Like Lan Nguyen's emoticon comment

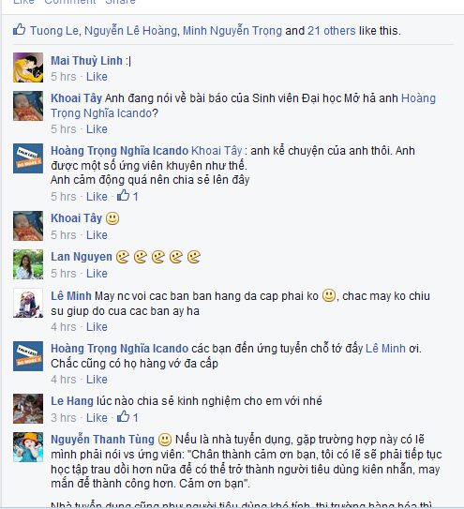pyautogui.click(x=97, y=274)
